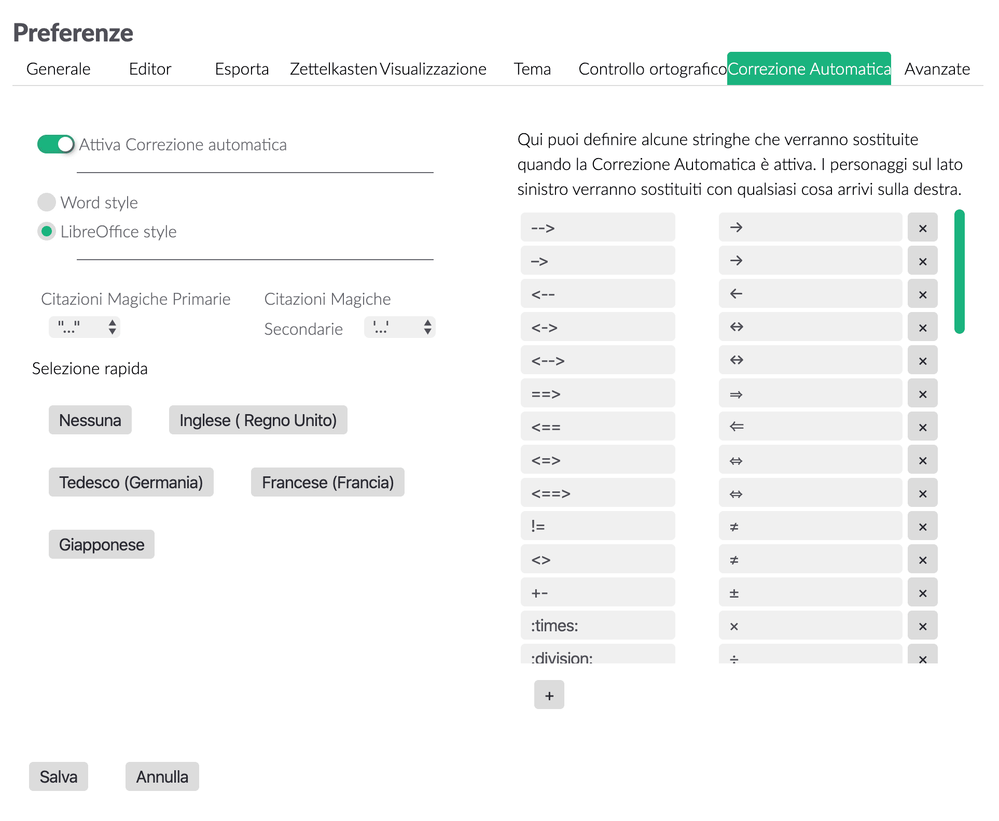
Task: Choose Francese (Francia) quotes preset
Action: coord(328,482)
